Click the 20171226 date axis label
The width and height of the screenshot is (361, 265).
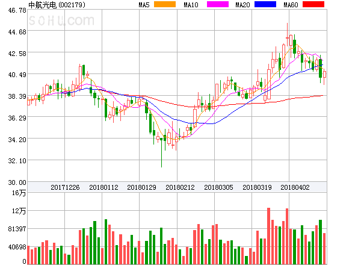(x=65, y=187)
